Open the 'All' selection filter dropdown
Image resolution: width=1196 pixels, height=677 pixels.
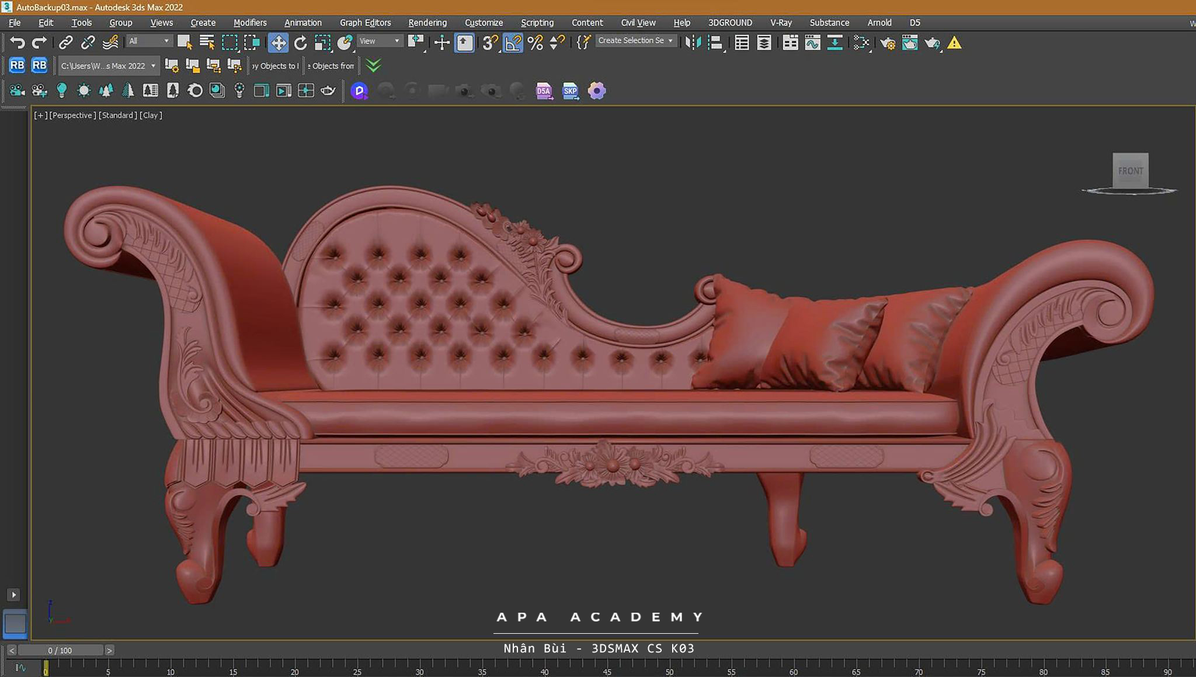point(149,41)
